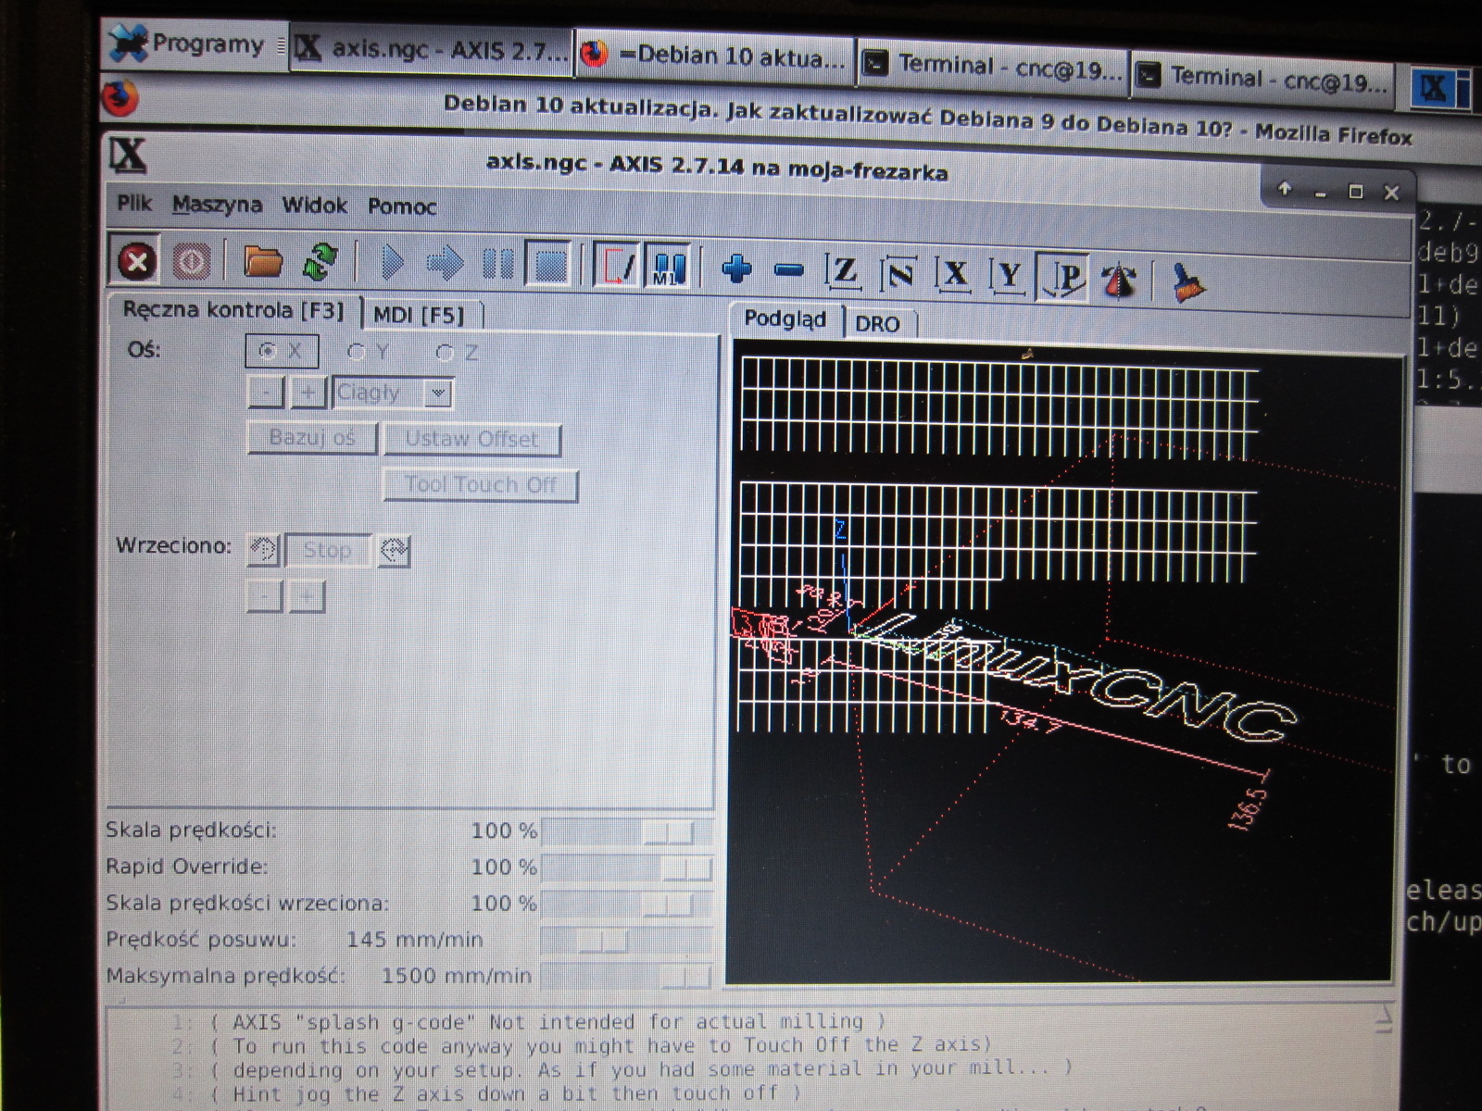Viewport: 1482px width, 1111px height.
Task: Switch to first Terminal taskbar window
Action: point(993,66)
